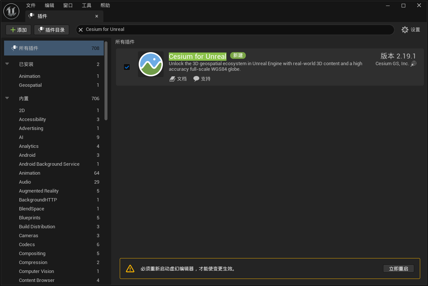428x286 pixels.
Task: Click the 内置 built-in group label
Action: 24,98
